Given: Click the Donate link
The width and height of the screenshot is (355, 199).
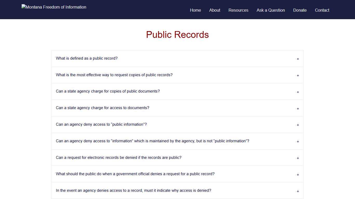Looking at the screenshot, I should (x=300, y=10).
